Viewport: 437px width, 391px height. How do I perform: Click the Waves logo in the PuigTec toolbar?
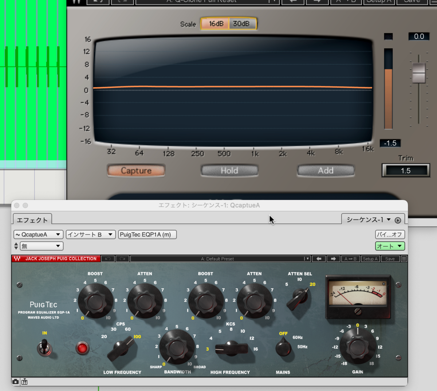click(17, 259)
